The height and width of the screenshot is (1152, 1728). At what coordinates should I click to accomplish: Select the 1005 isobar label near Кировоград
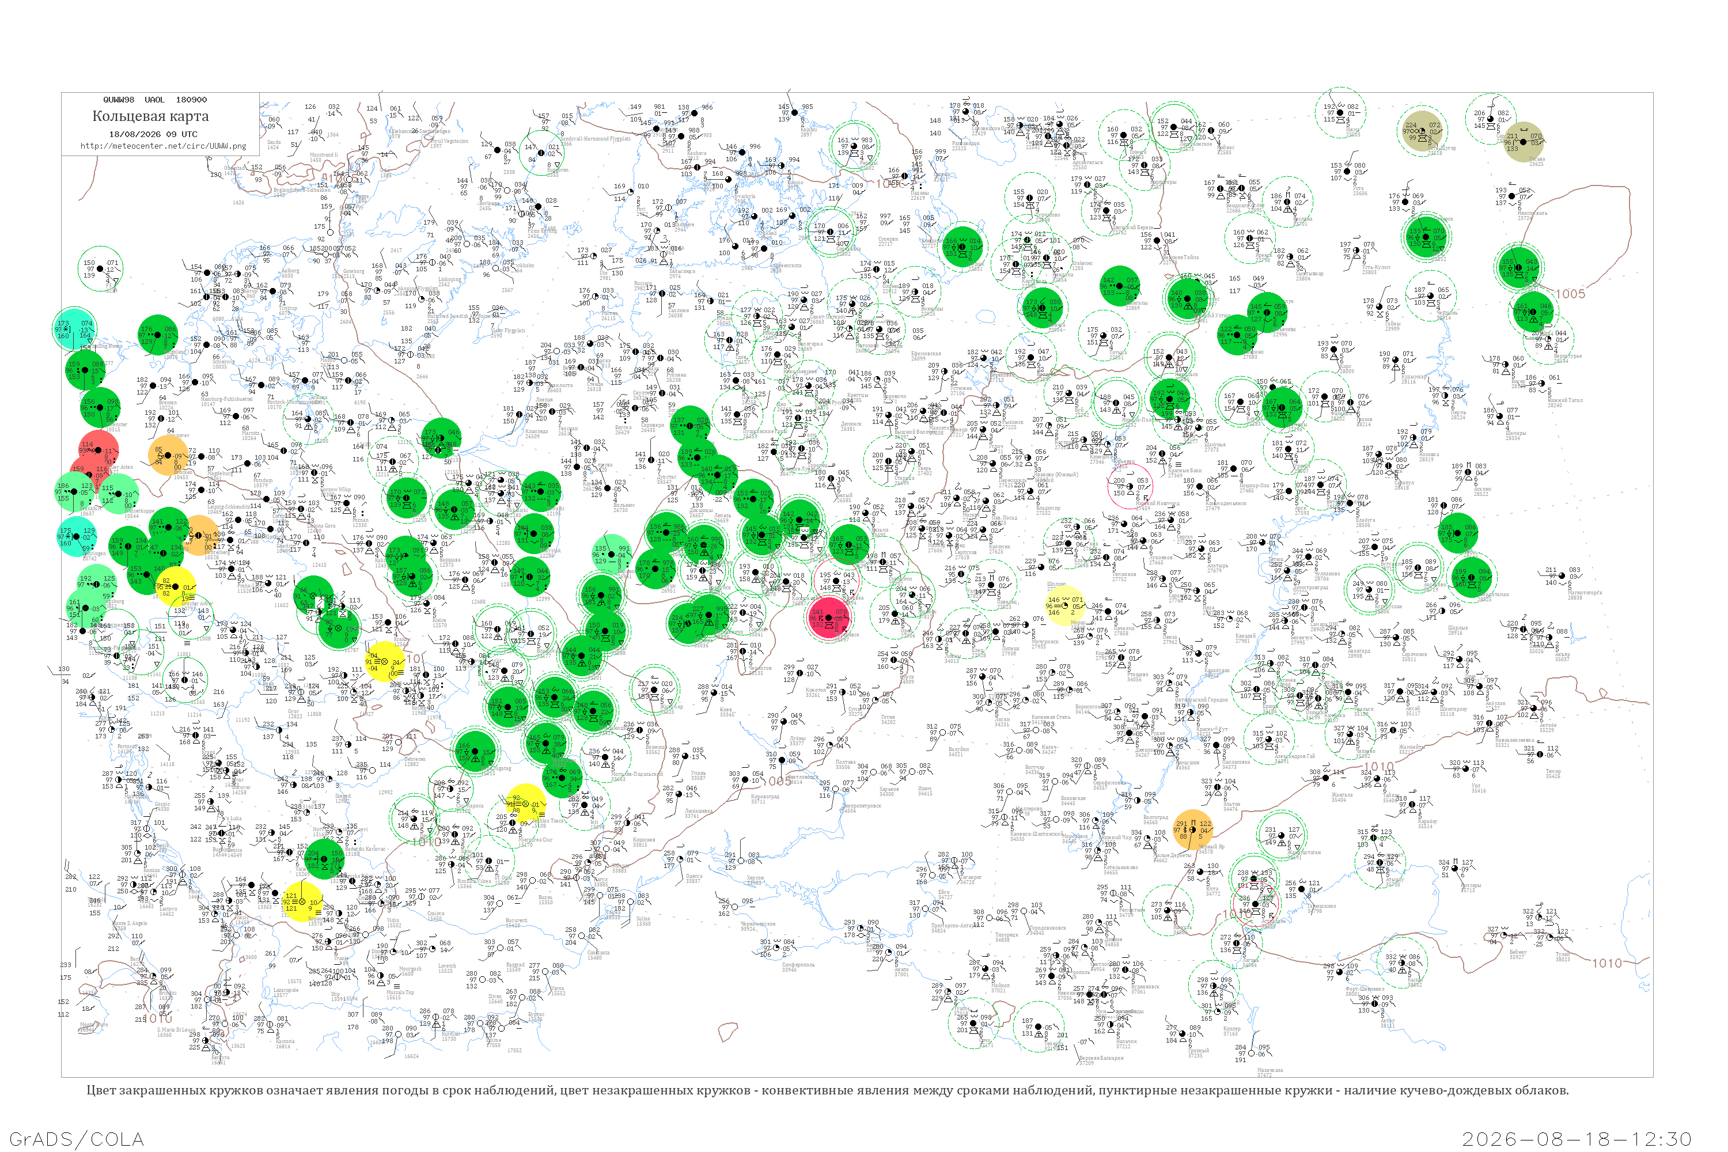pos(776,780)
